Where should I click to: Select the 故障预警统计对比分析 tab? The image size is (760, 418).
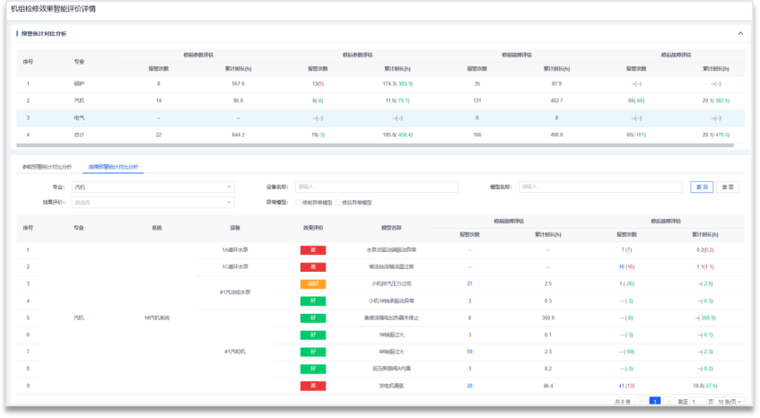coord(112,167)
